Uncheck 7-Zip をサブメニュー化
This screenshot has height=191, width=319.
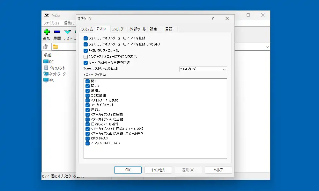coord(85,51)
